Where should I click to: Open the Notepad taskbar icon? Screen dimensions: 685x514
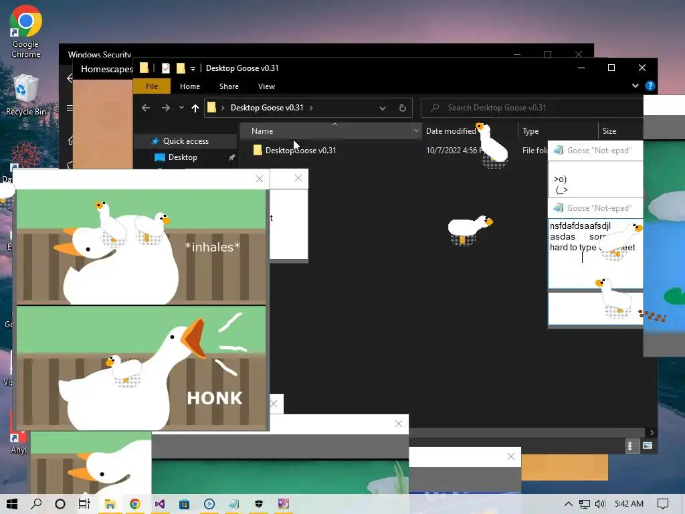click(x=234, y=504)
